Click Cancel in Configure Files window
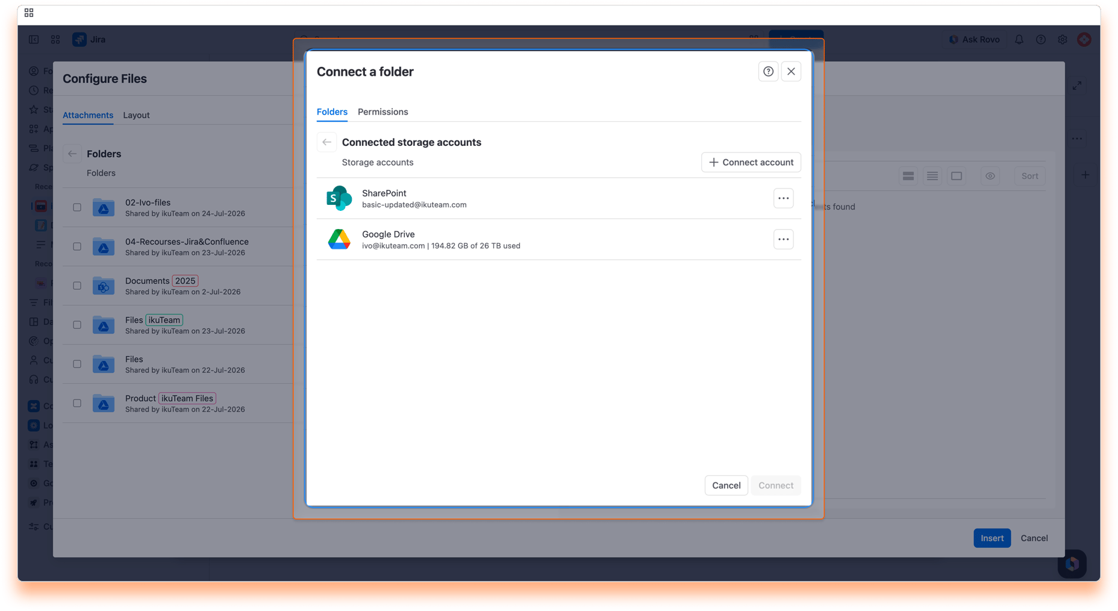 point(1034,538)
